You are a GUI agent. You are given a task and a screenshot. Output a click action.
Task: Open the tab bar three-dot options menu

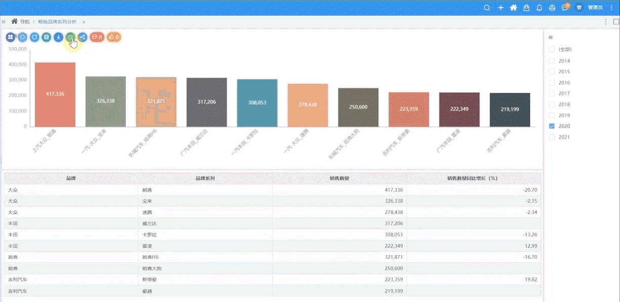tap(606, 22)
